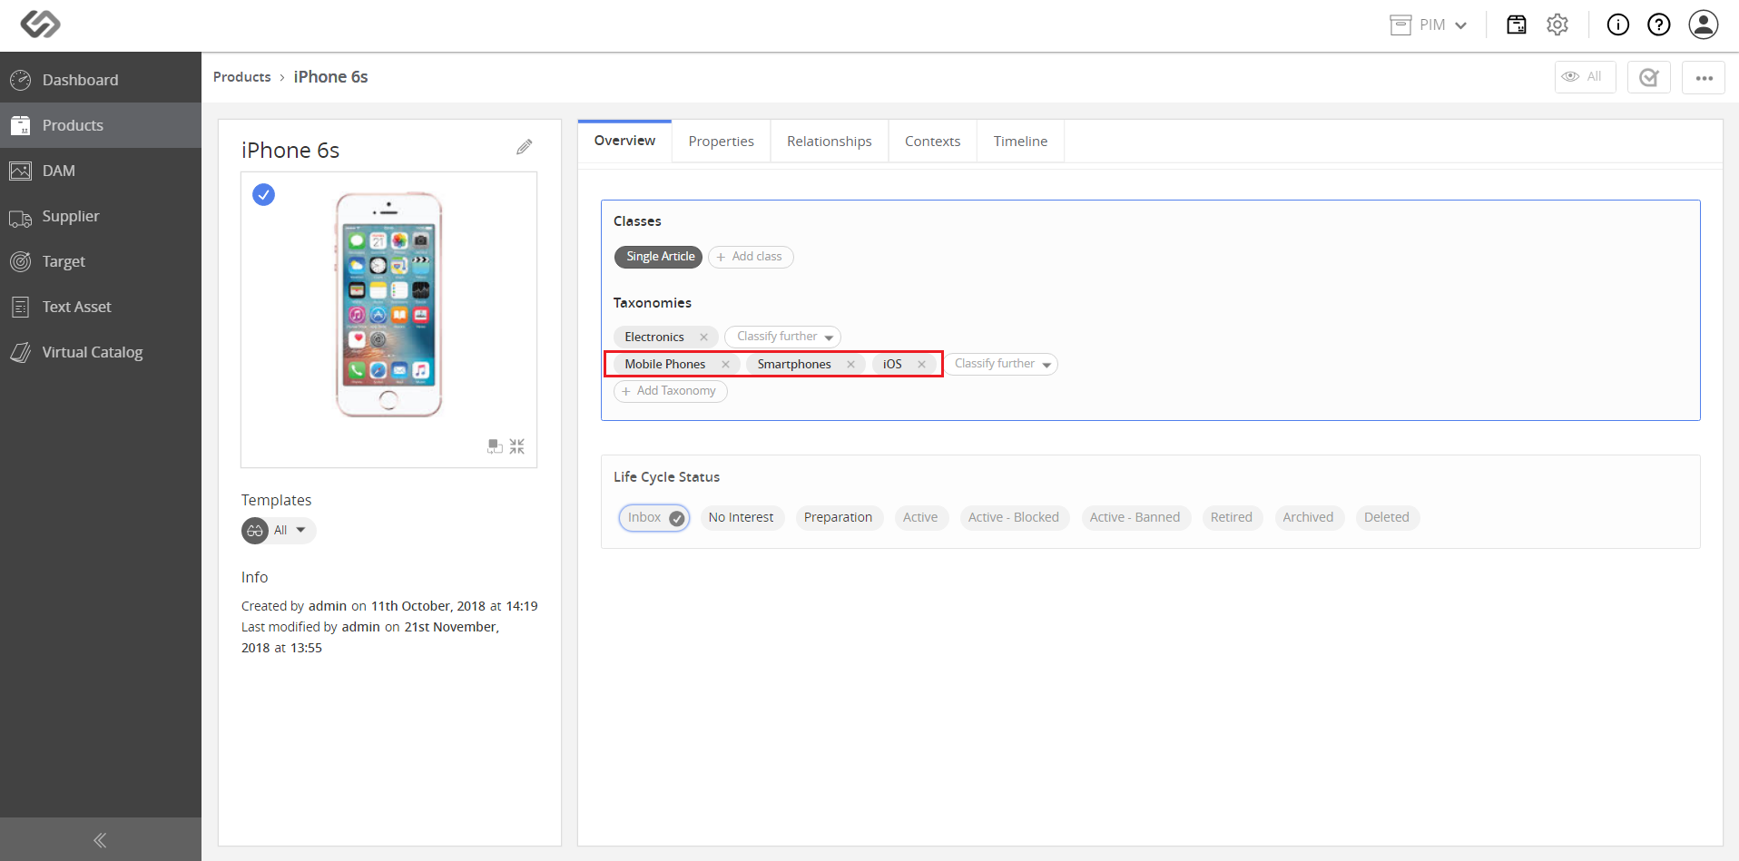Select Retired life cycle status
Image resolution: width=1739 pixels, height=861 pixels.
(x=1231, y=518)
